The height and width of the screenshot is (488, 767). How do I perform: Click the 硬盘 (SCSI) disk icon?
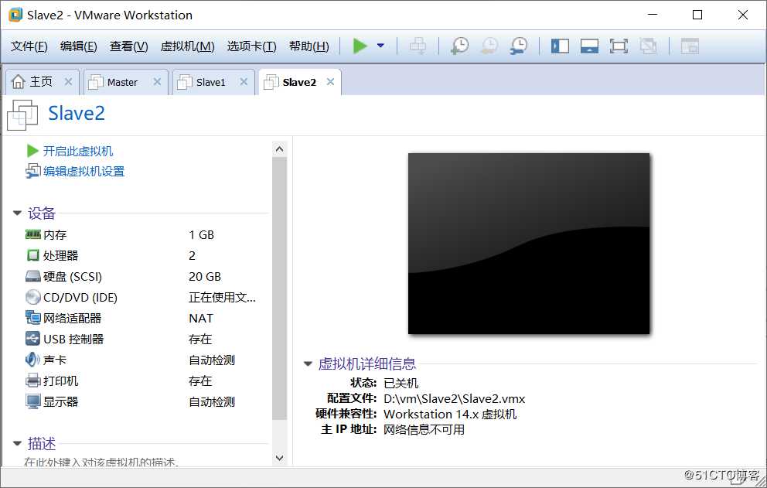[x=32, y=277]
